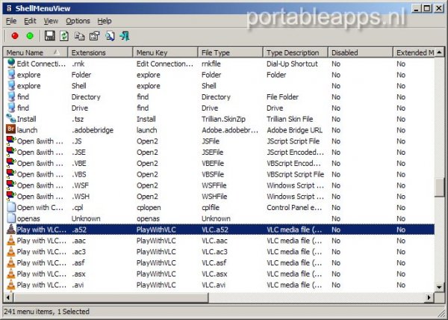Click the Adobe Bridge Br icon
The image size is (448, 320).
coord(11,129)
